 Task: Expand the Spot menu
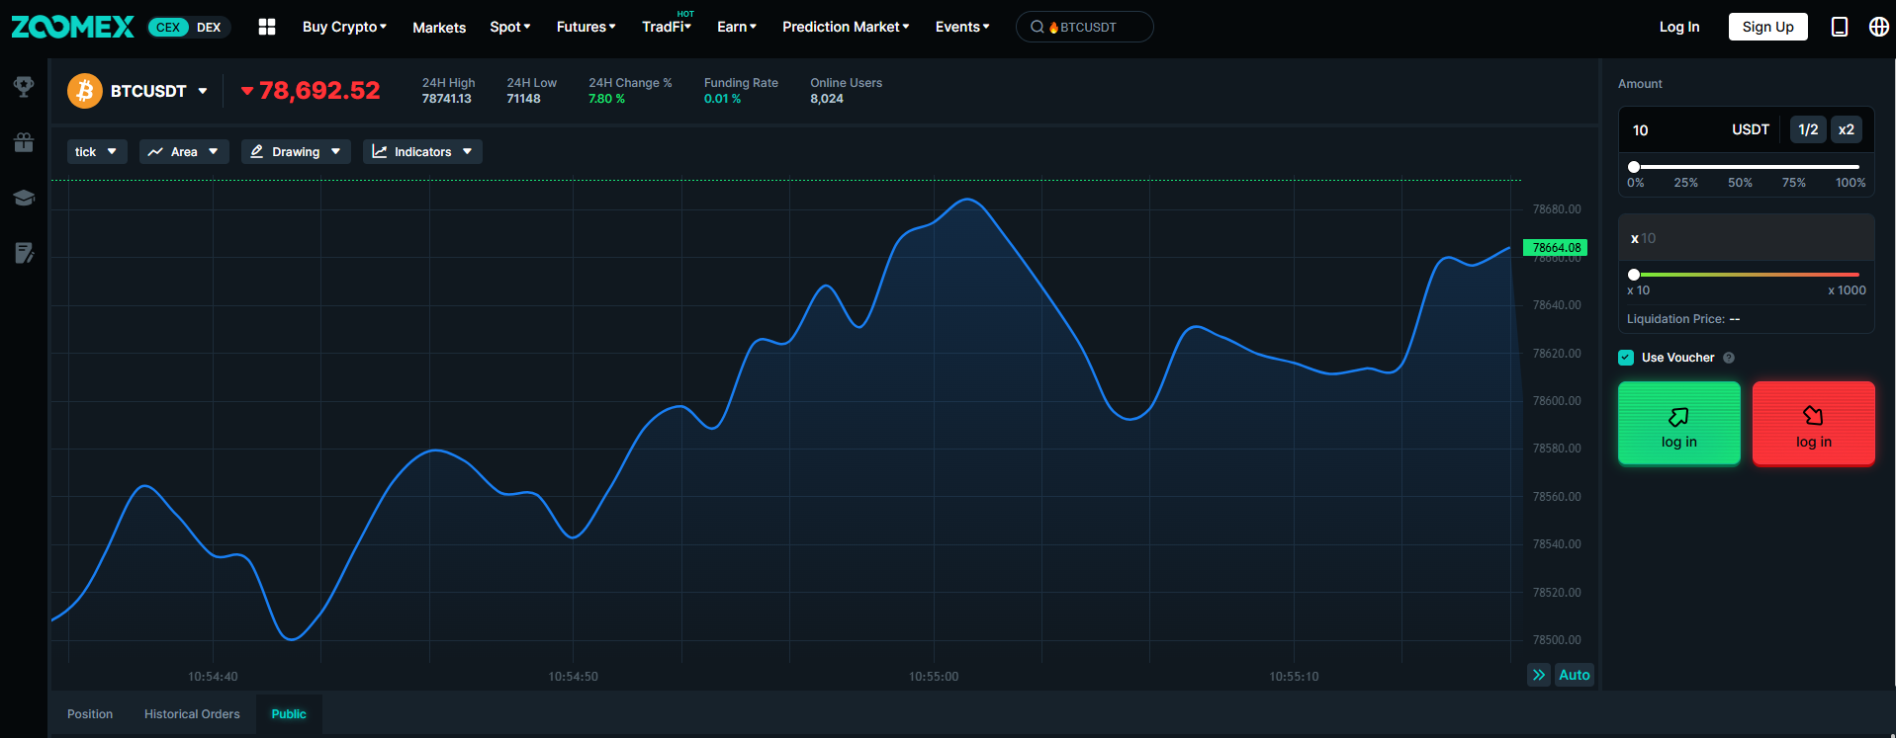[510, 27]
